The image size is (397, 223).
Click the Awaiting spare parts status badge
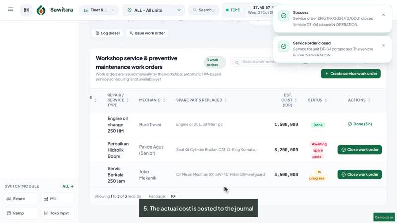(x=318, y=150)
